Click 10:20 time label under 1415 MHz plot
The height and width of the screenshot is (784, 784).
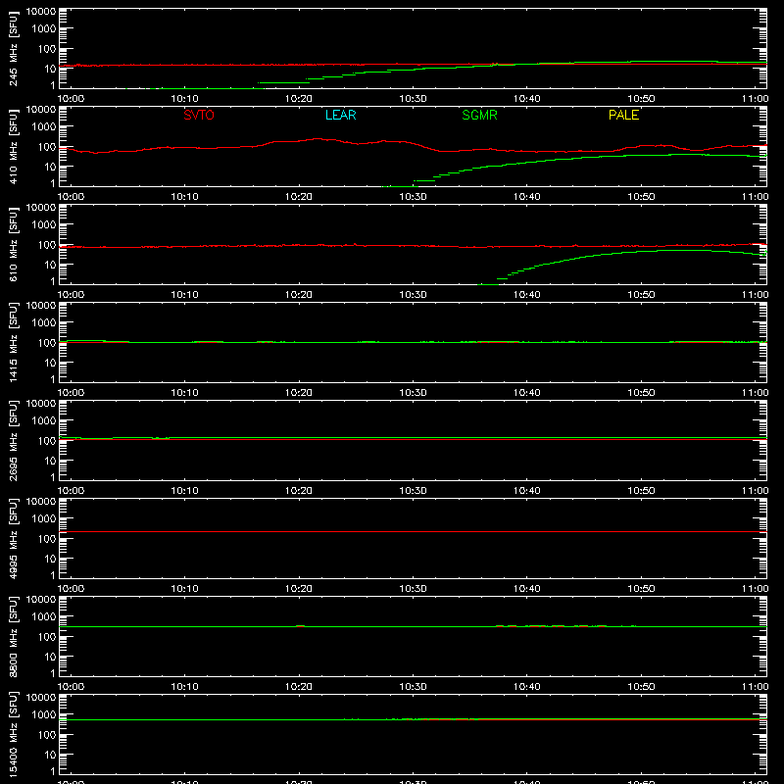pyautogui.click(x=299, y=393)
